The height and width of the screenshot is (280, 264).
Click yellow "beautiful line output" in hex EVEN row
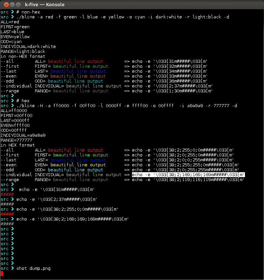[78, 165]
